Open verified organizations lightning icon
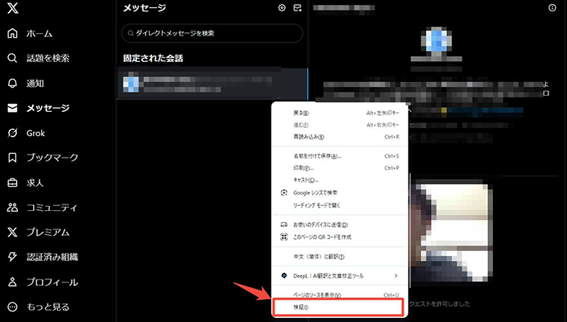567x322 pixels. (12, 257)
